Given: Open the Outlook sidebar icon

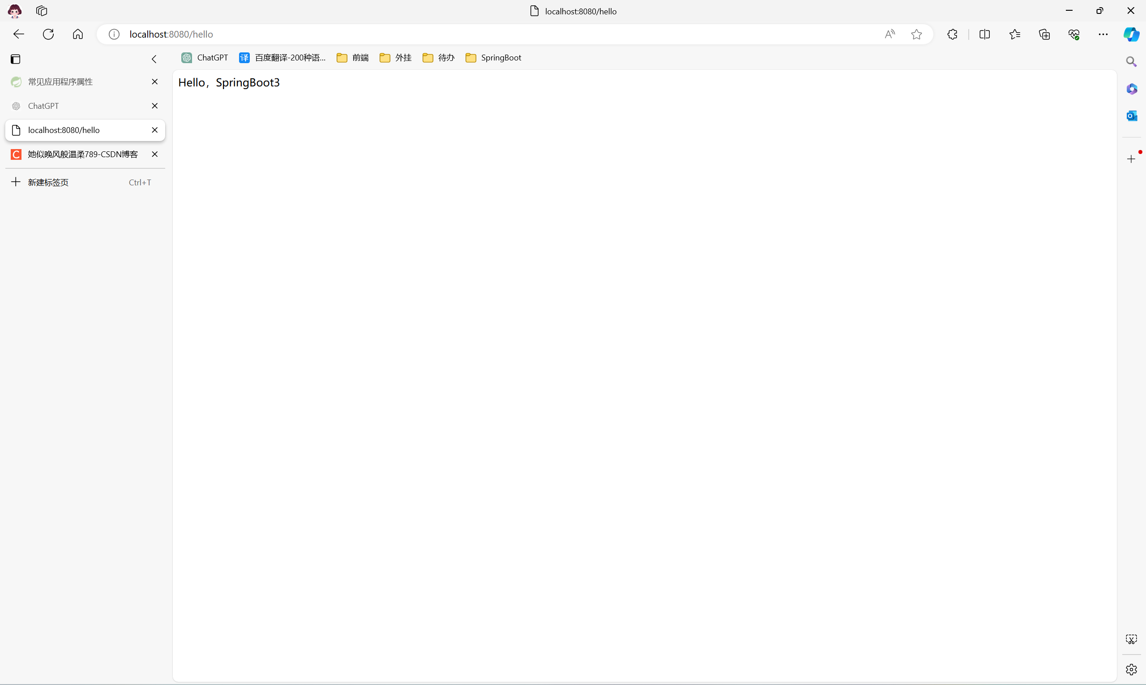Looking at the screenshot, I should (1131, 116).
